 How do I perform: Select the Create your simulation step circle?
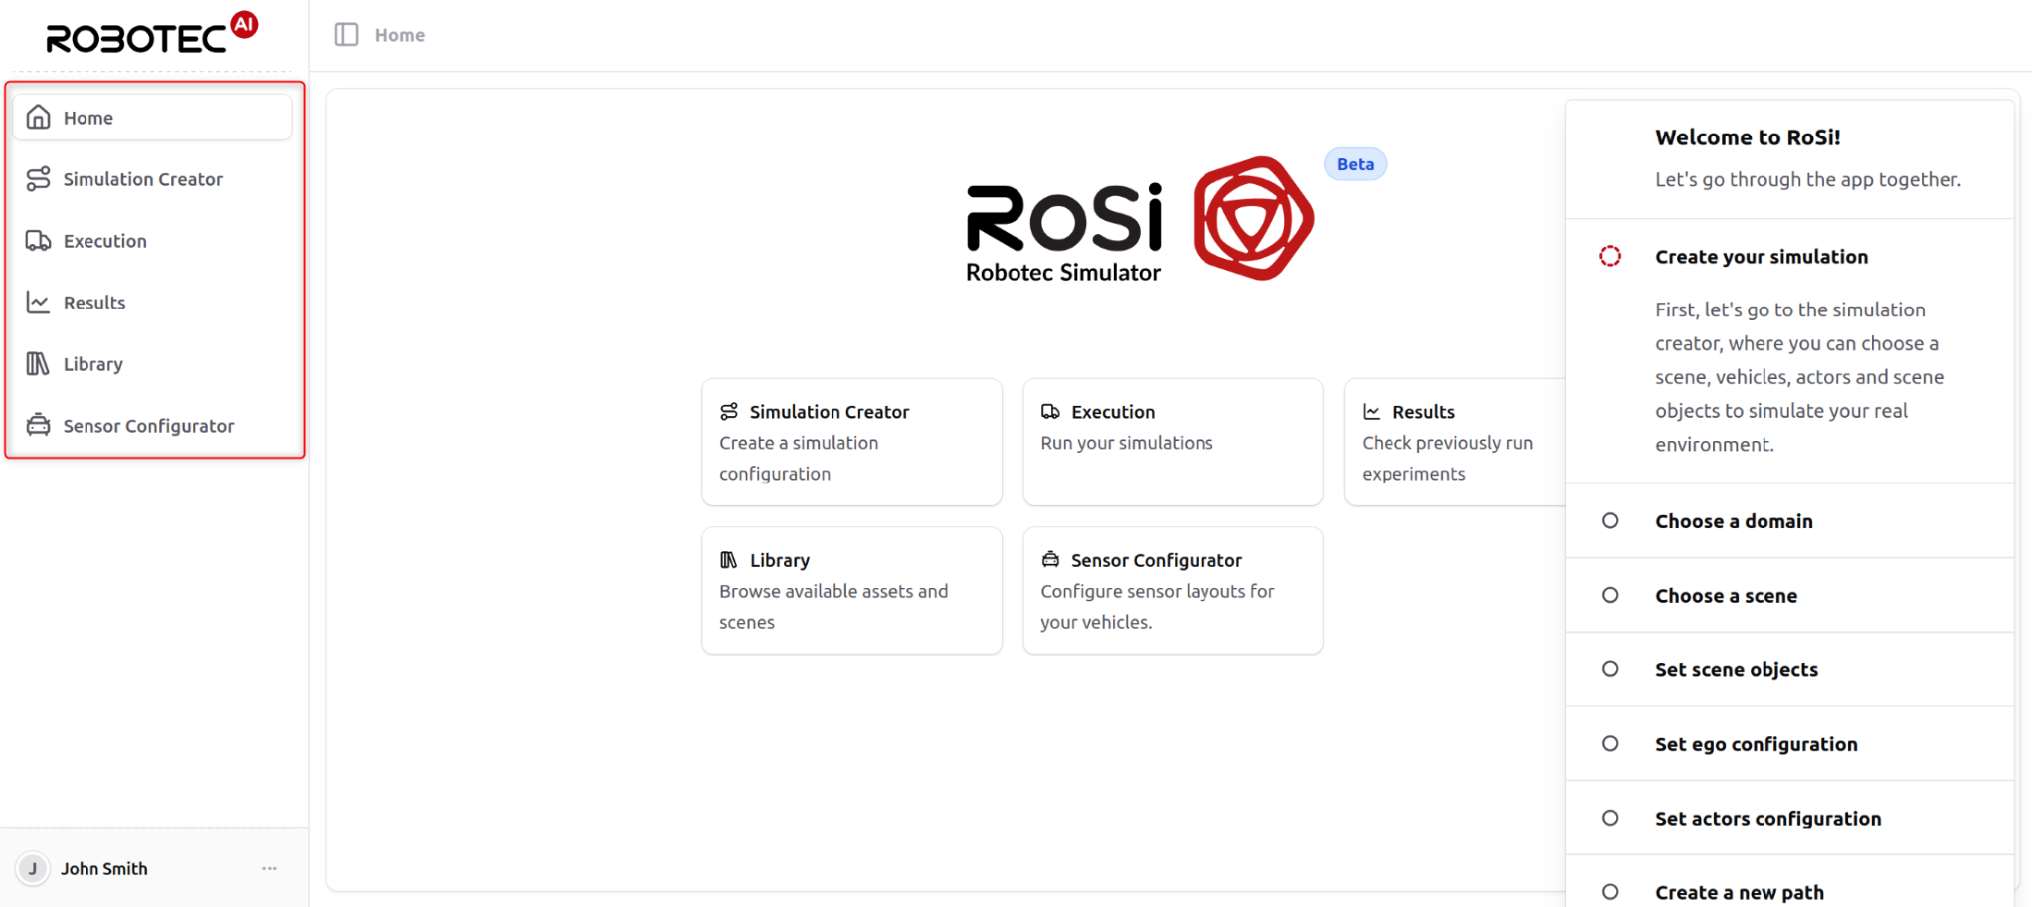(x=1610, y=256)
